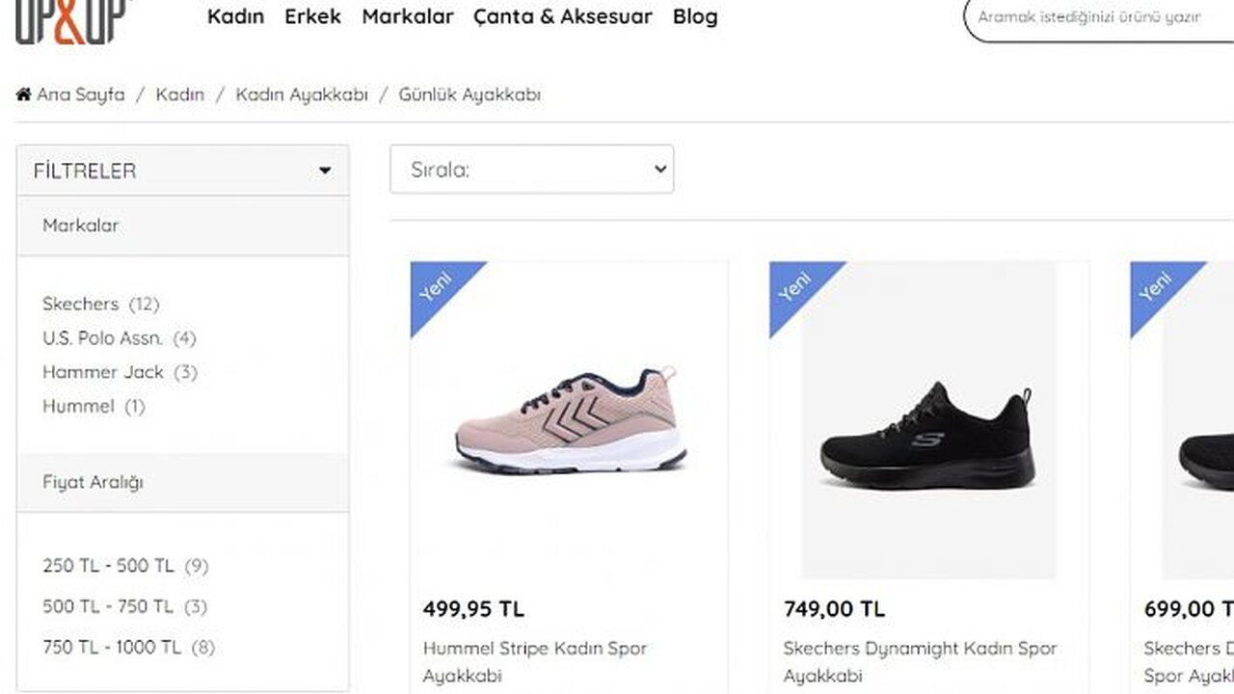Image resolution: width=1234 pixels, height=694 pixels.
Task: Go to Kadın Ayakkabı breadcrumb
Action: [x=302, y=94]
